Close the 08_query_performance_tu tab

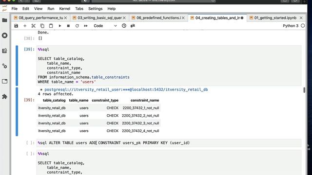point(66,18)
